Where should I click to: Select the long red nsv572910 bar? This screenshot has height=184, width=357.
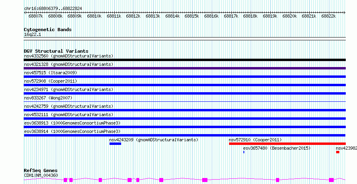[287, 144]
